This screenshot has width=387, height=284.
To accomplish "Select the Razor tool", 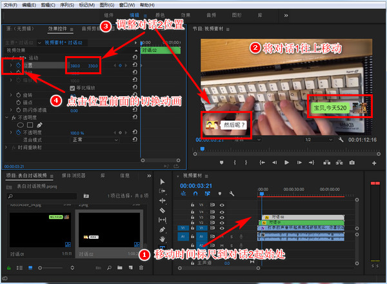I will pyautogui.click(x=162, y=210).
